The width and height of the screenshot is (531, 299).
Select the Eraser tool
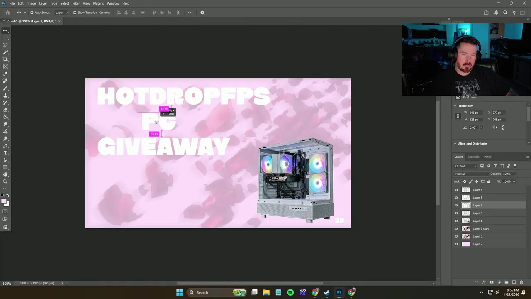coord(5,110)
